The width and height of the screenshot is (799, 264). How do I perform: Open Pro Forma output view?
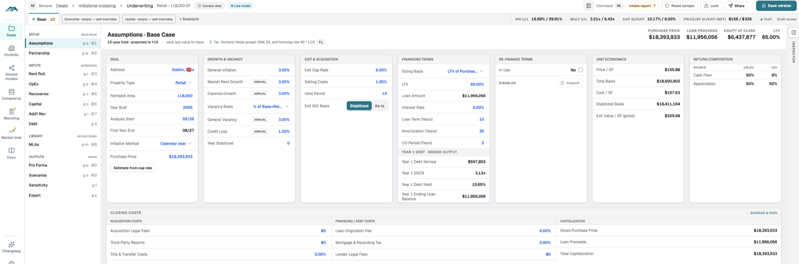pyautogui.click(x=63, y=165)
